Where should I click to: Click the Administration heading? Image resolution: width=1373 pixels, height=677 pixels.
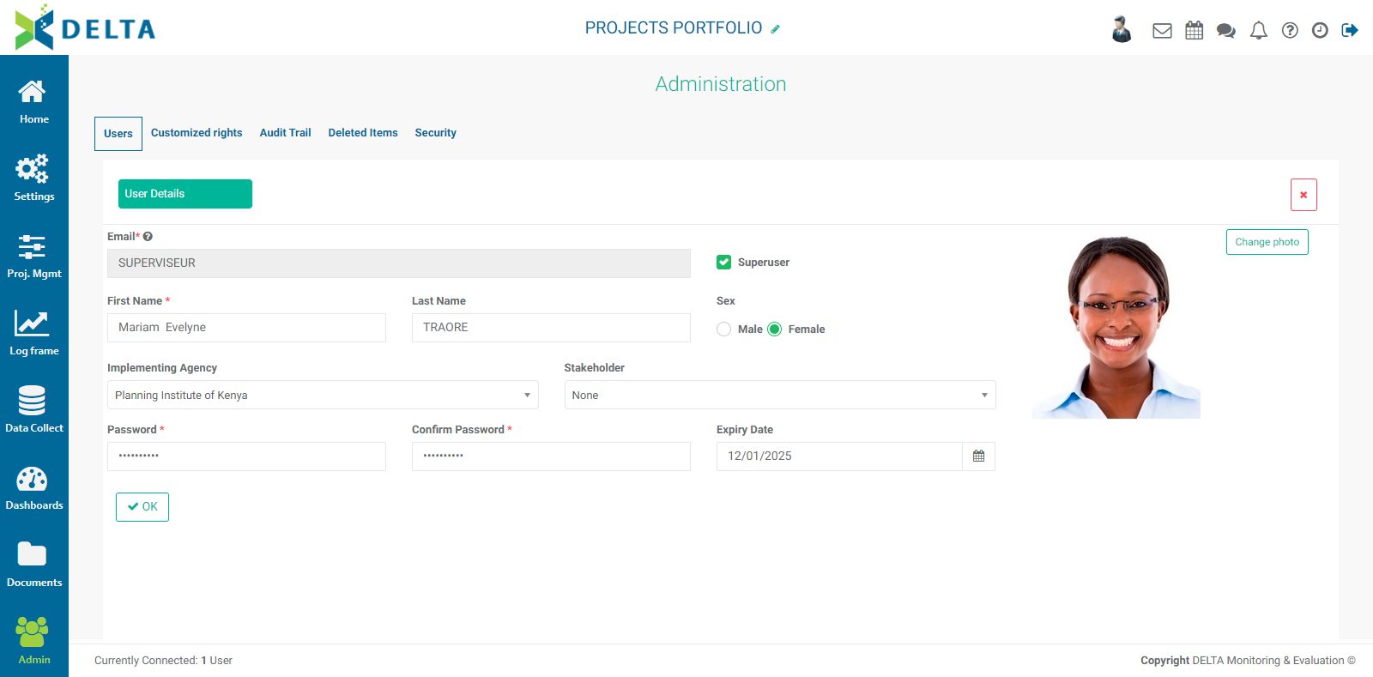point(721,84)
